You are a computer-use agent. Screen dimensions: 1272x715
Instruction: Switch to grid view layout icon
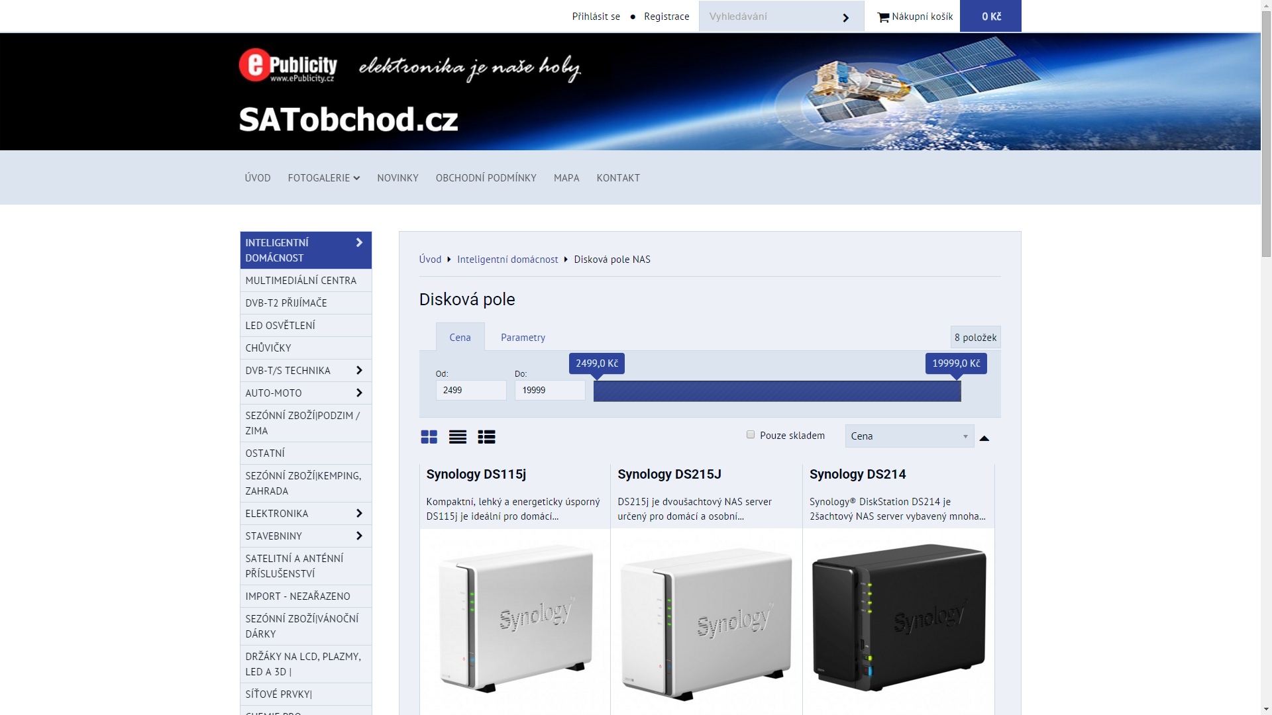[x=429, y=437]
